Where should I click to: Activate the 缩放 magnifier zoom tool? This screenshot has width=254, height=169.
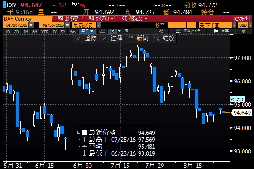click(164, 38)
